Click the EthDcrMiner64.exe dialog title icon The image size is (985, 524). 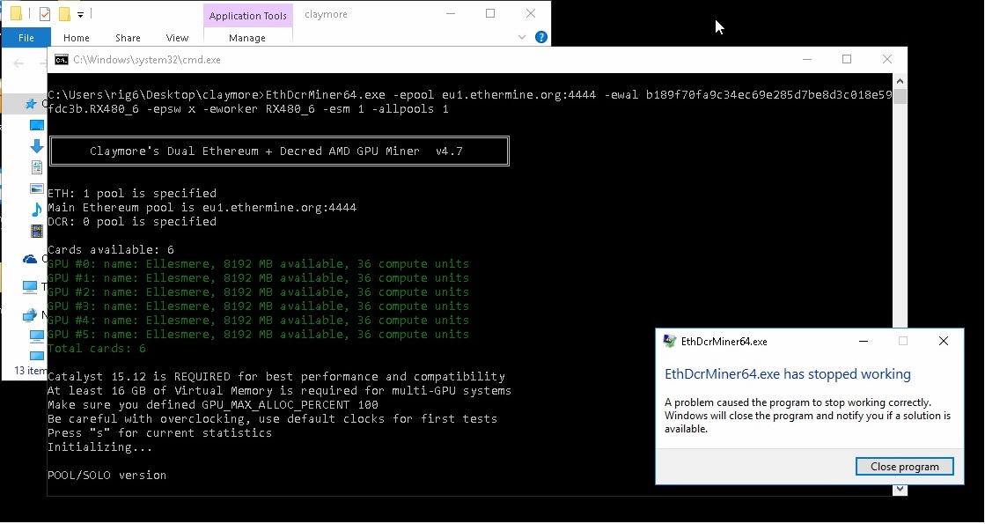[x=670, y=341]
